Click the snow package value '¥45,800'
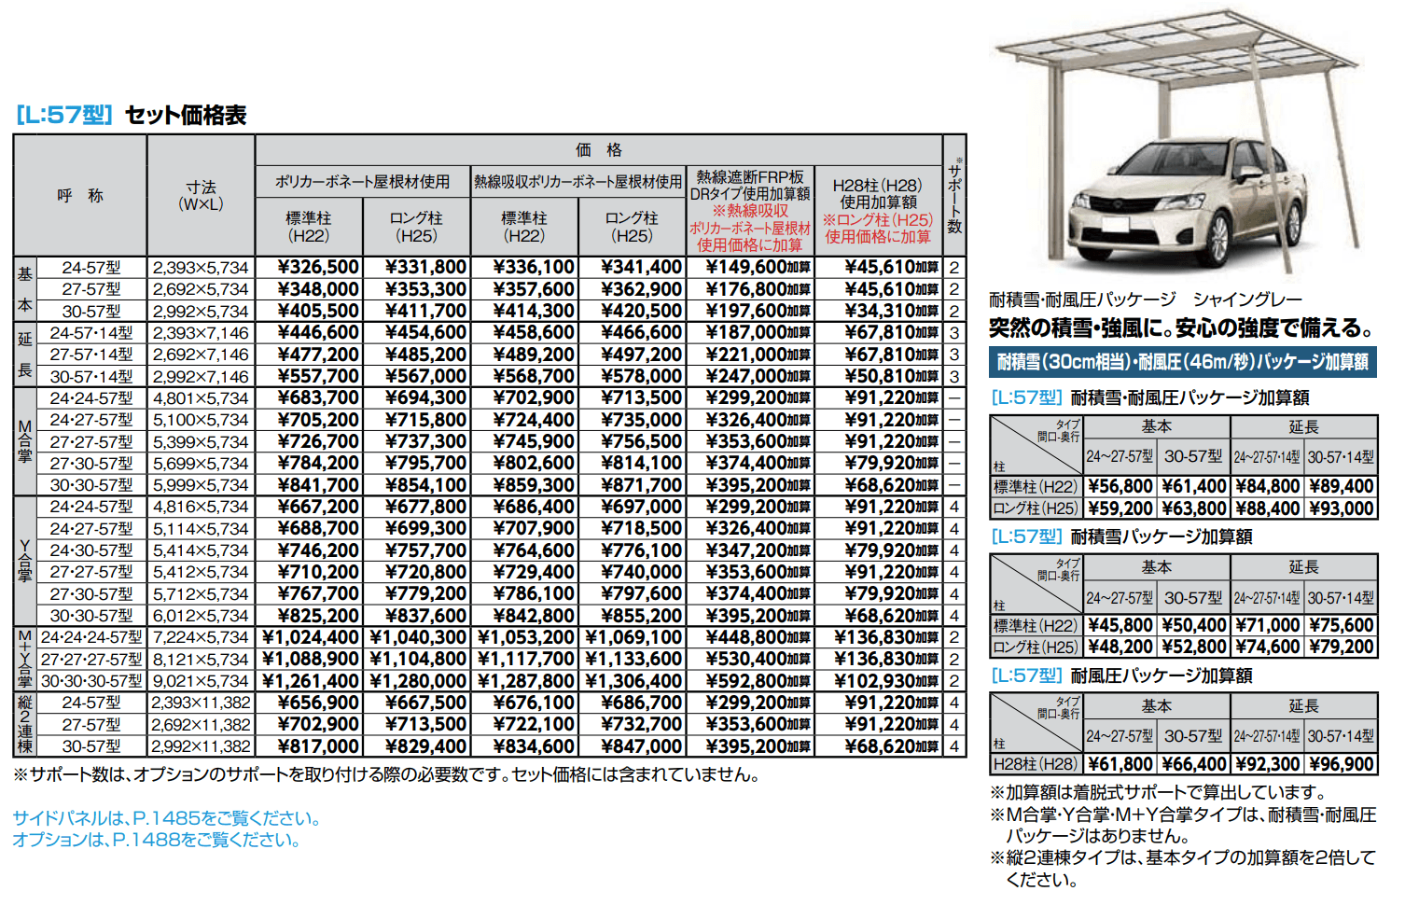The image size is (1405, 905). click(x=1120, y=625)
